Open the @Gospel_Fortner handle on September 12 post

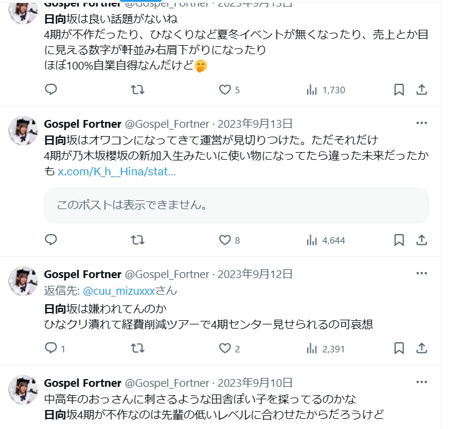[x=166, y=274]
